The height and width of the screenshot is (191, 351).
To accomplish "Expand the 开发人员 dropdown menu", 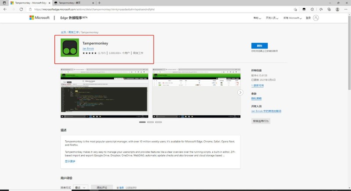I will pos(272,18).
